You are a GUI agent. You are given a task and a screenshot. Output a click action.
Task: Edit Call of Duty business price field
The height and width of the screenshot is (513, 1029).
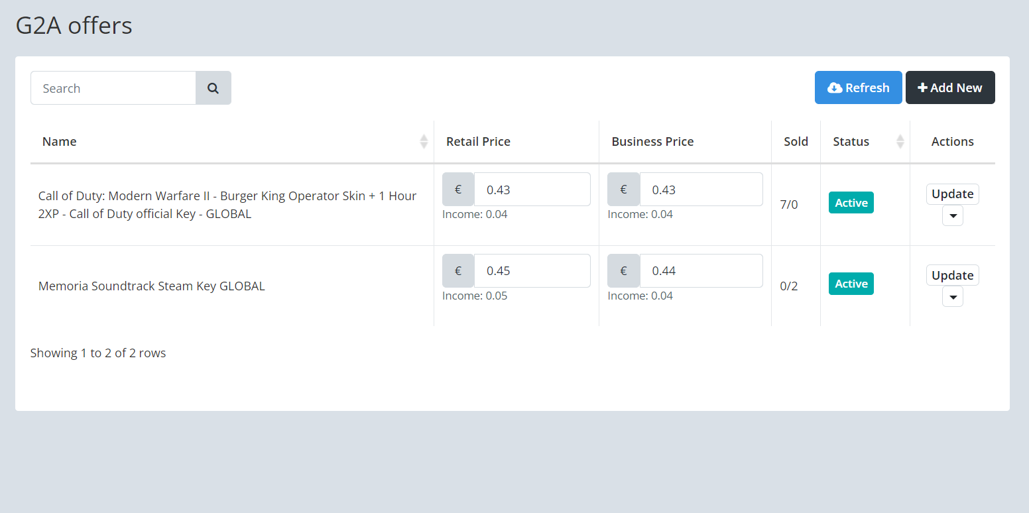click(x=700, y=190)
